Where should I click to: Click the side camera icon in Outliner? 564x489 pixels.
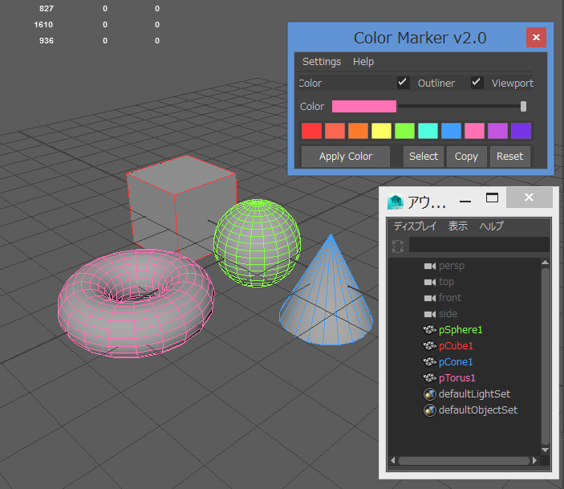tap(430, 314)
